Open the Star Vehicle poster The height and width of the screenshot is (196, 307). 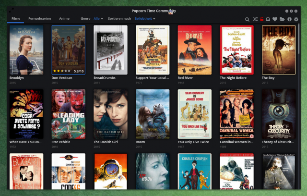[x=68, y=114]
